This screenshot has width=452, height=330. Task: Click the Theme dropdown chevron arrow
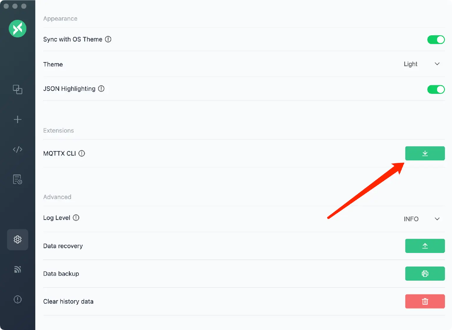(437, 64)
